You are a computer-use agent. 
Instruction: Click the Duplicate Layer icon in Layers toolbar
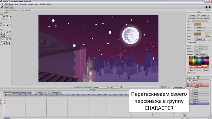pos(190,78)
